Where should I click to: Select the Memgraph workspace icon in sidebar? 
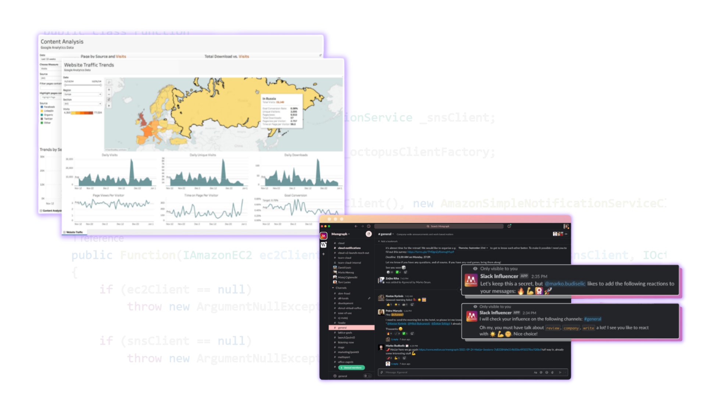tap(324, 236)
